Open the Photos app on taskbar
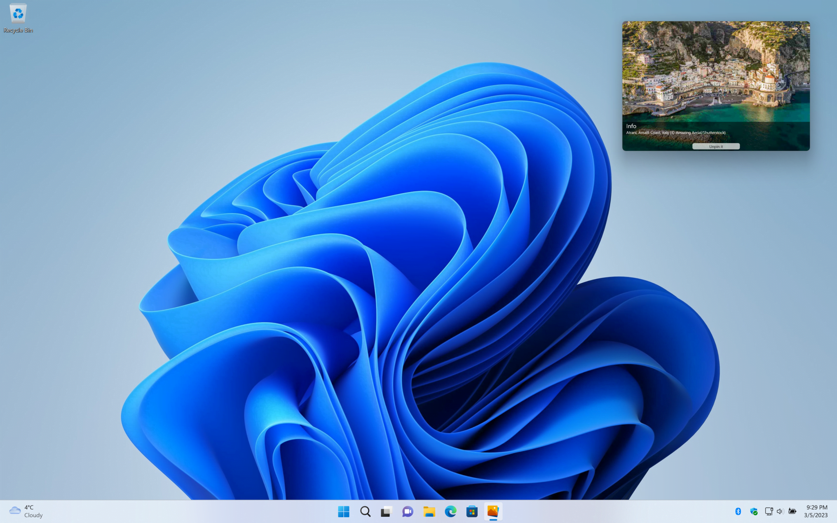The image size is (837, 523). pos(493,511)
